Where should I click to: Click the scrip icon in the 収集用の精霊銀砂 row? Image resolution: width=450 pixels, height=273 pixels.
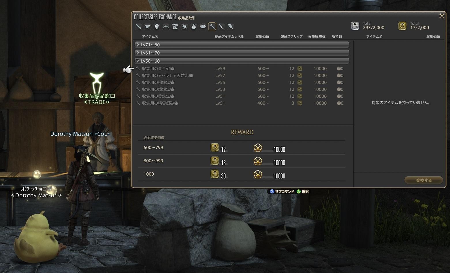click(300, 103)
